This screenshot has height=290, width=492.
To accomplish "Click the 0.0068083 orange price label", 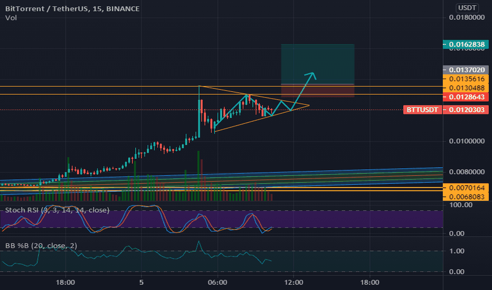I will point(466,197).
